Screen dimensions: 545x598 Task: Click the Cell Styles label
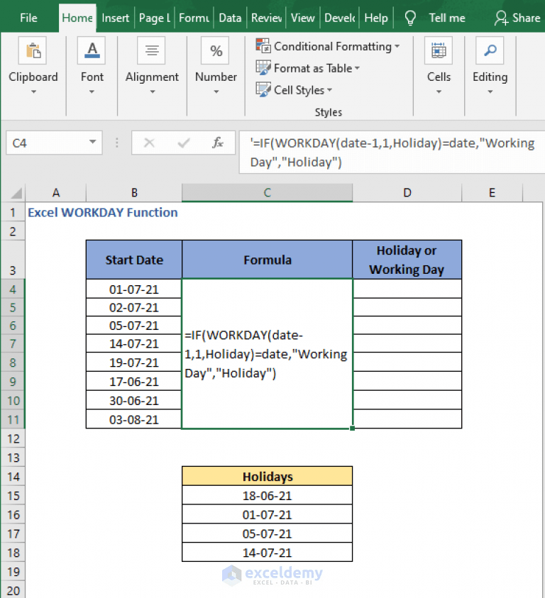299,90
